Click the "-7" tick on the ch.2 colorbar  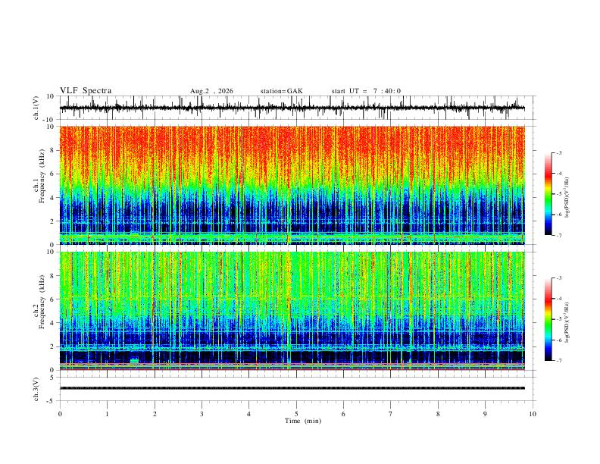[558, 361]
